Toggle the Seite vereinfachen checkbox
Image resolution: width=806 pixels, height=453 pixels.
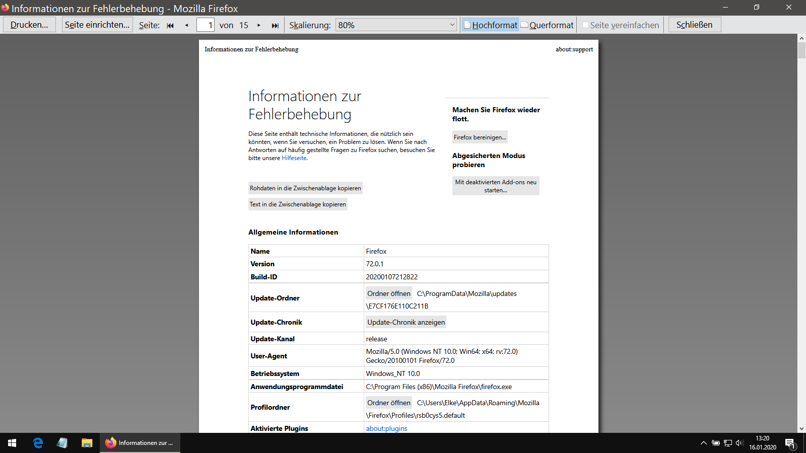pyautogui.click(x=585, y=25)
